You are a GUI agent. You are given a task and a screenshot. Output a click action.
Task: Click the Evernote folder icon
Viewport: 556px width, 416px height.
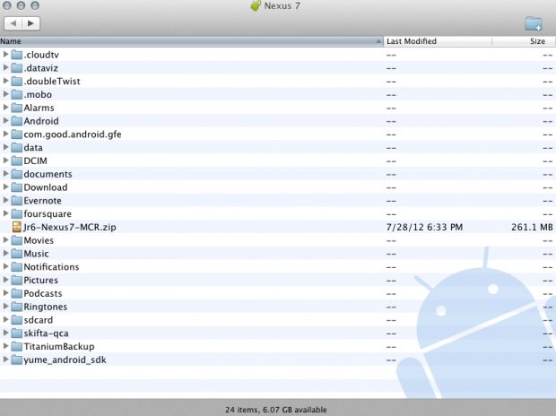point(16,201)
